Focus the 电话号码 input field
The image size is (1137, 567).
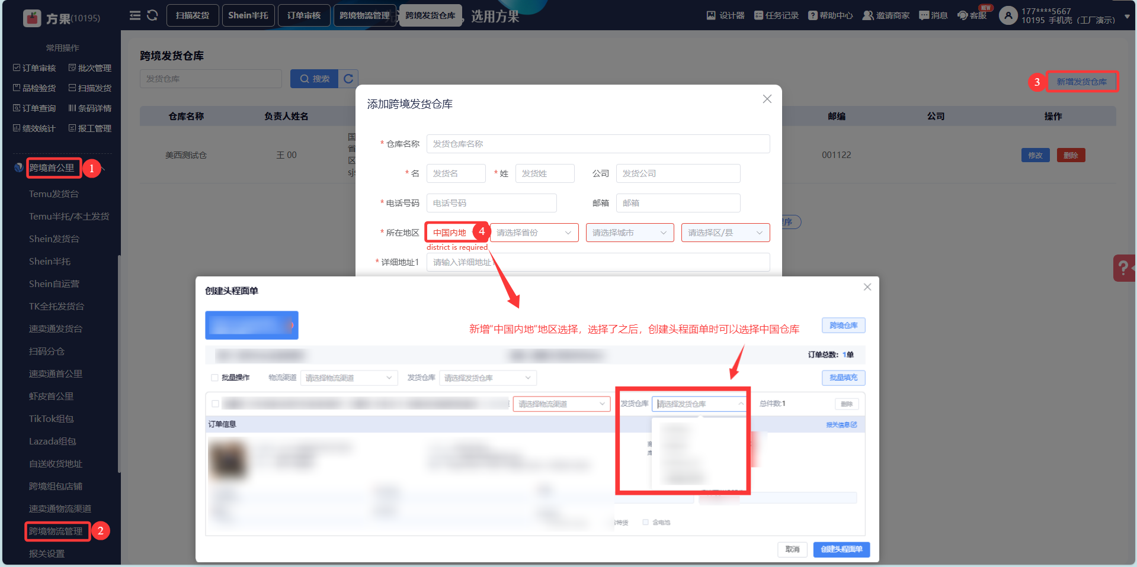tap(492, 203)
